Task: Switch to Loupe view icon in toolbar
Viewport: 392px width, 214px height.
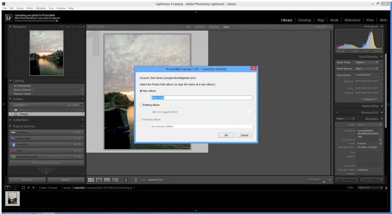Action: tap(99, 179)
